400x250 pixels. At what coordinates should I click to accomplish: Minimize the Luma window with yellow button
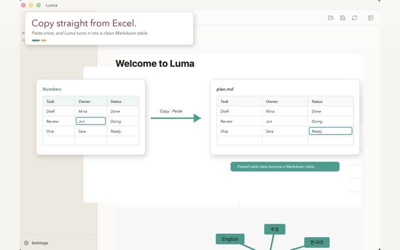31,5
